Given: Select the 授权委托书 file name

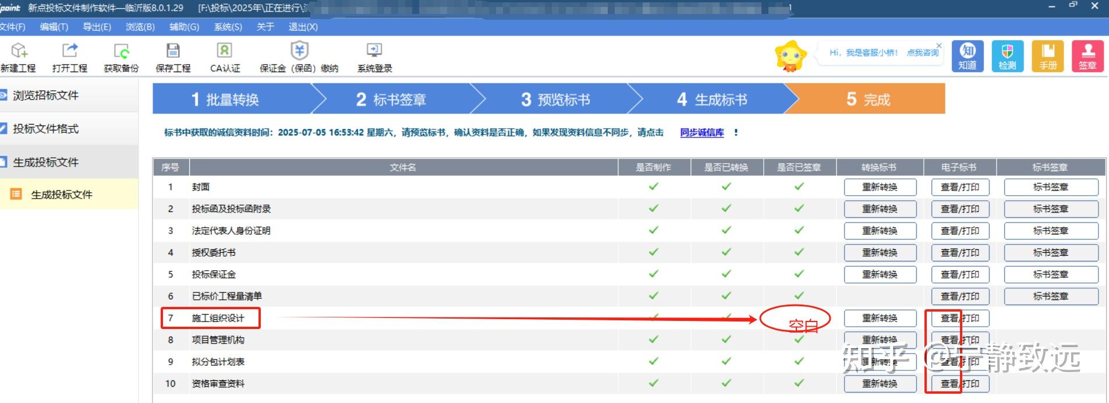Looking at the screenshot, I should (x=214, y=252).
